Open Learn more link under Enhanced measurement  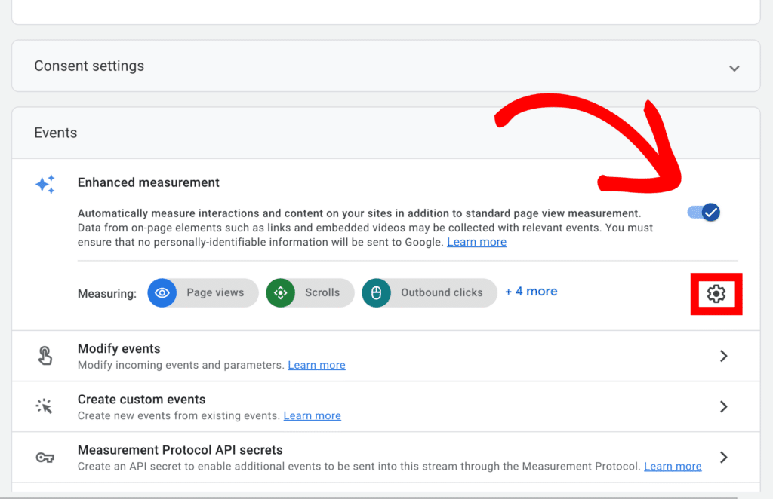click(x=476, y=242)
